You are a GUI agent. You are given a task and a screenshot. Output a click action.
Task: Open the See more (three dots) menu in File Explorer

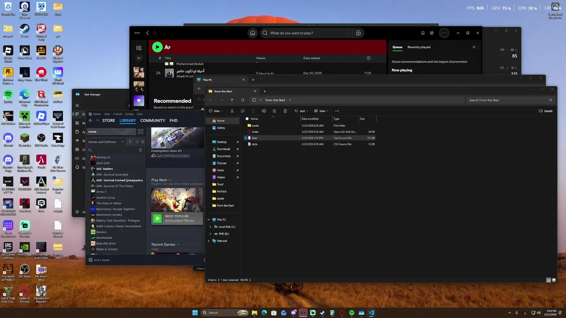[337, 111]
